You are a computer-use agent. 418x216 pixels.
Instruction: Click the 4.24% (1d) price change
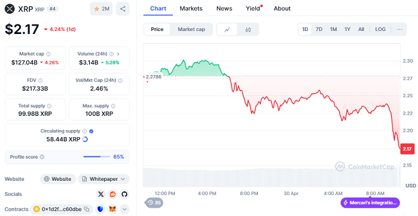point(60,29)
